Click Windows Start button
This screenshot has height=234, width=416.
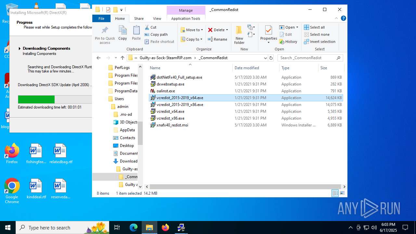[8, 227]
